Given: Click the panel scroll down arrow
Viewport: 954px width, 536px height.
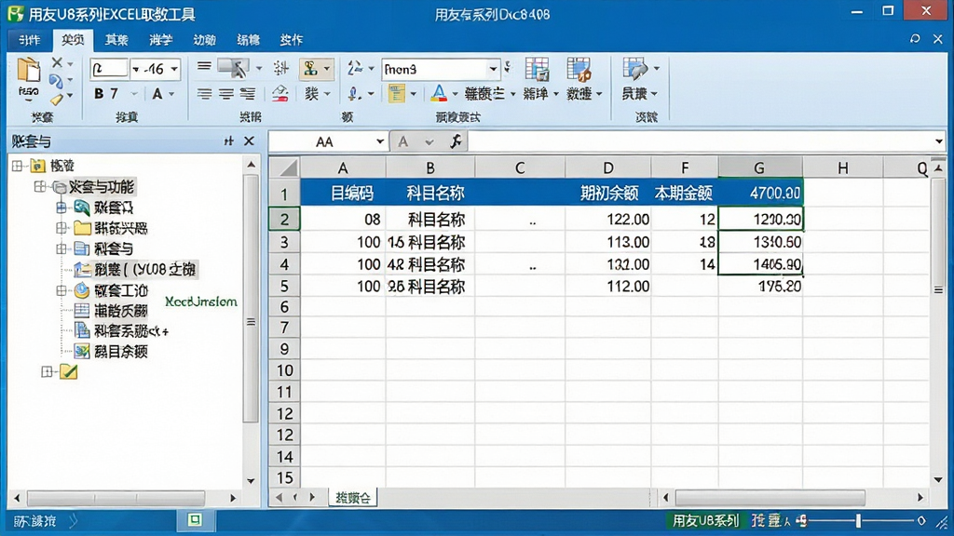Looking at the screenshot, I should pos(251,481).
